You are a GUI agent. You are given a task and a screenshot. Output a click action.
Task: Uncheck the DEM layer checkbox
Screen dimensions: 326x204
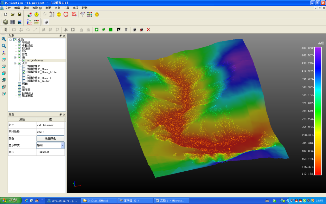19,51
